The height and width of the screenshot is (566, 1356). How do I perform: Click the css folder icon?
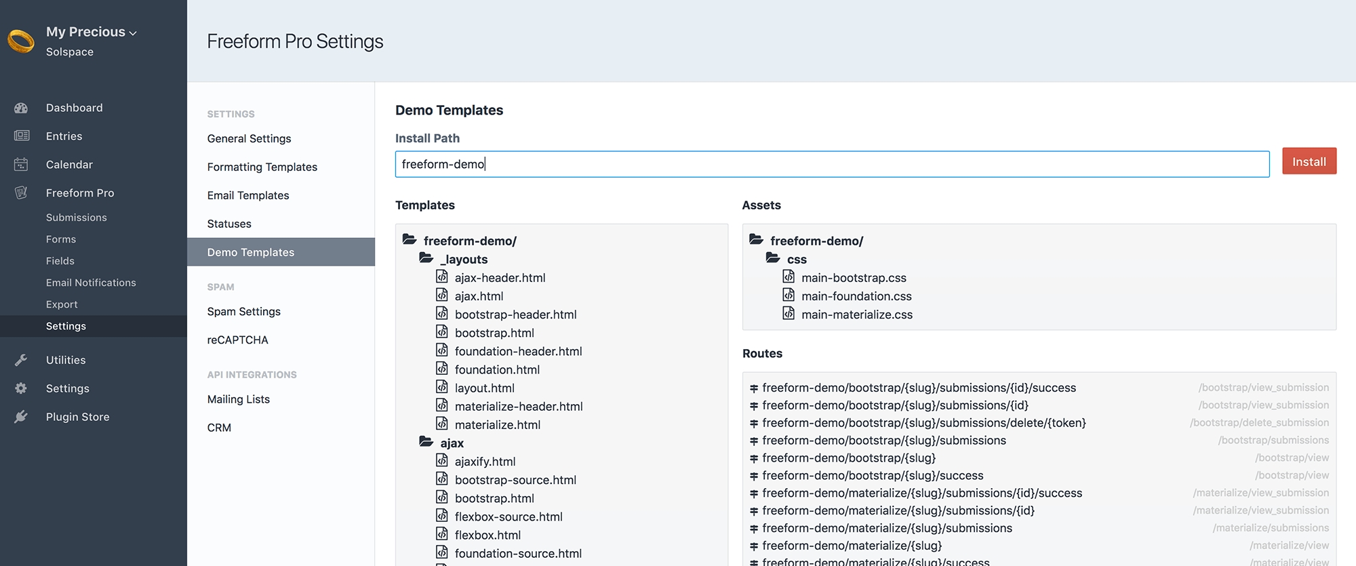(773, 258)
